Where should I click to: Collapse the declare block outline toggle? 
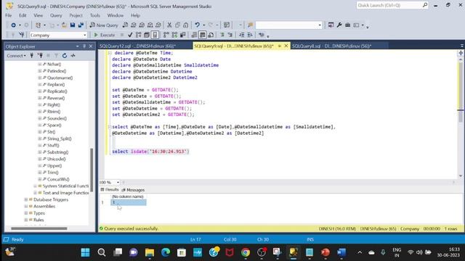coord(110,53)
